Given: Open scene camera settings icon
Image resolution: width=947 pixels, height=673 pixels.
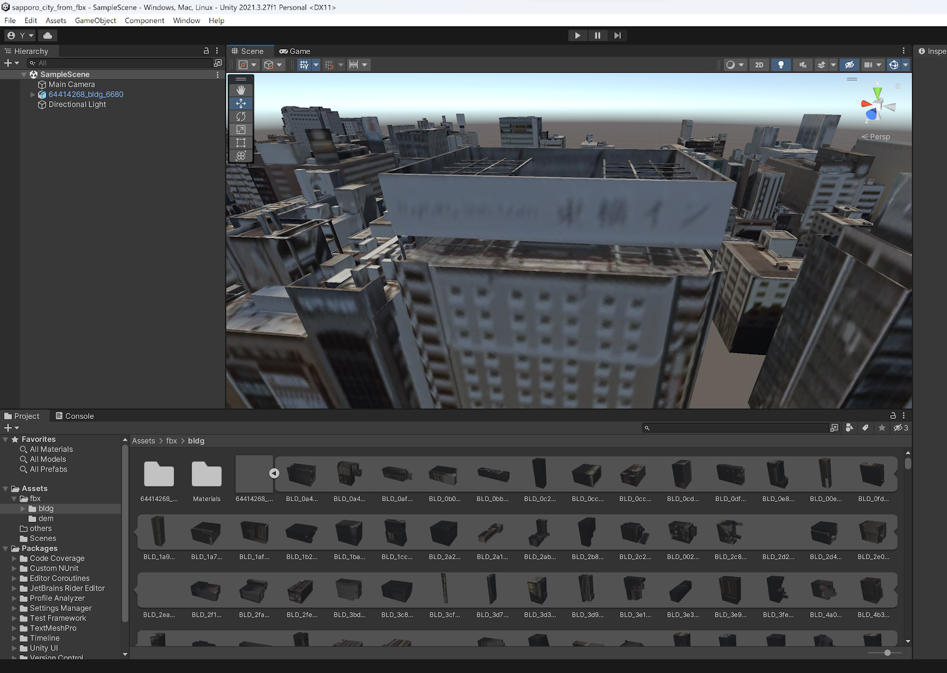Looking at the screenshot, I should 868,65.
